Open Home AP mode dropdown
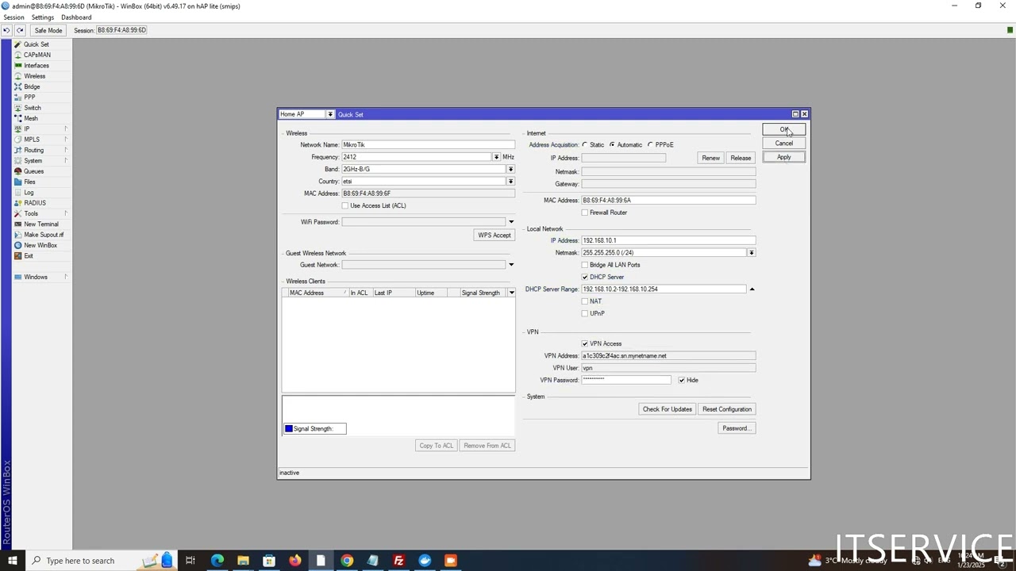Screen dimensions: 1016x571 point(330,114)
